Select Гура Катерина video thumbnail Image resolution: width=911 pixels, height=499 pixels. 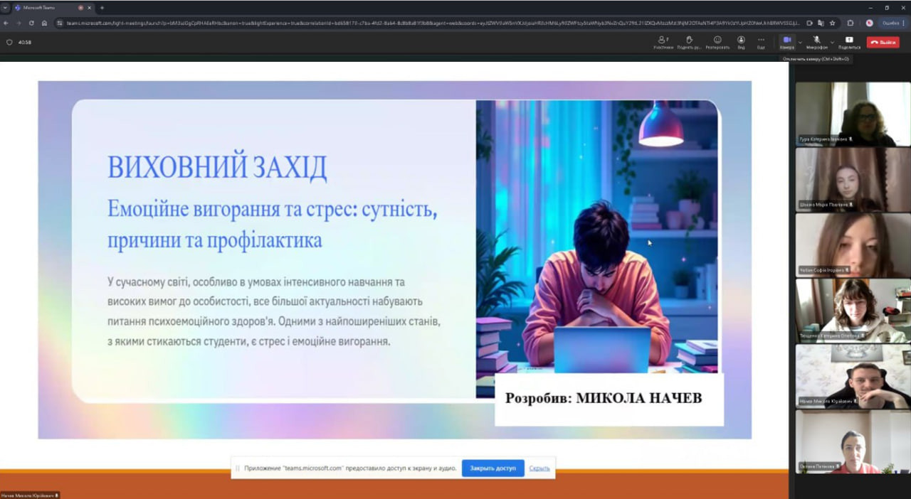pos(853,114)
